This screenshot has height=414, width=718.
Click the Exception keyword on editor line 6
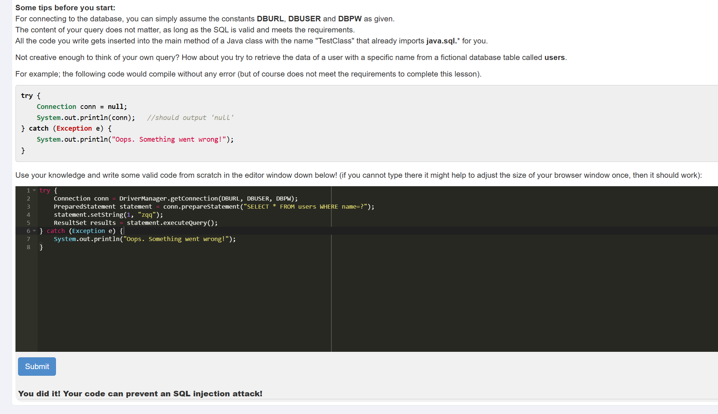[x=88, y=231]
